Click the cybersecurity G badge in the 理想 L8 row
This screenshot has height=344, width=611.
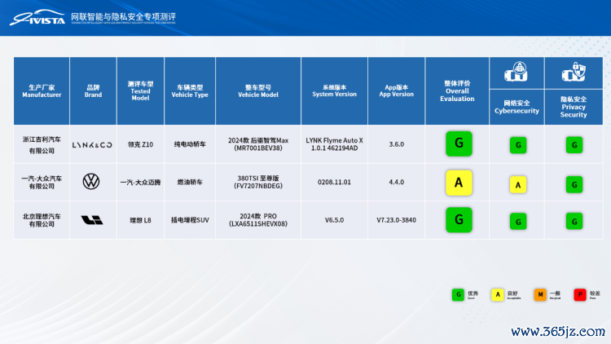tap(518, 222)
